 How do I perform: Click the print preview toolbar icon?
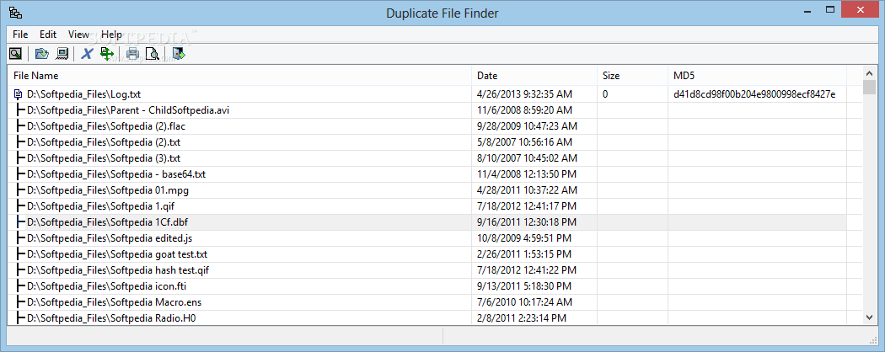[x=153, y=54]
